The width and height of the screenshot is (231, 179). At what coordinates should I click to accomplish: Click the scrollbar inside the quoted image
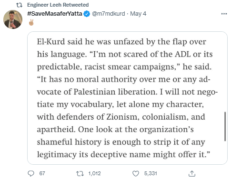(x=225, y=126)
